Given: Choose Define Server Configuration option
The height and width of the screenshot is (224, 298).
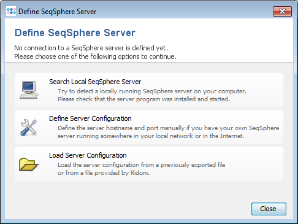Looking at the screenshot, I should [x=149, y=127].
